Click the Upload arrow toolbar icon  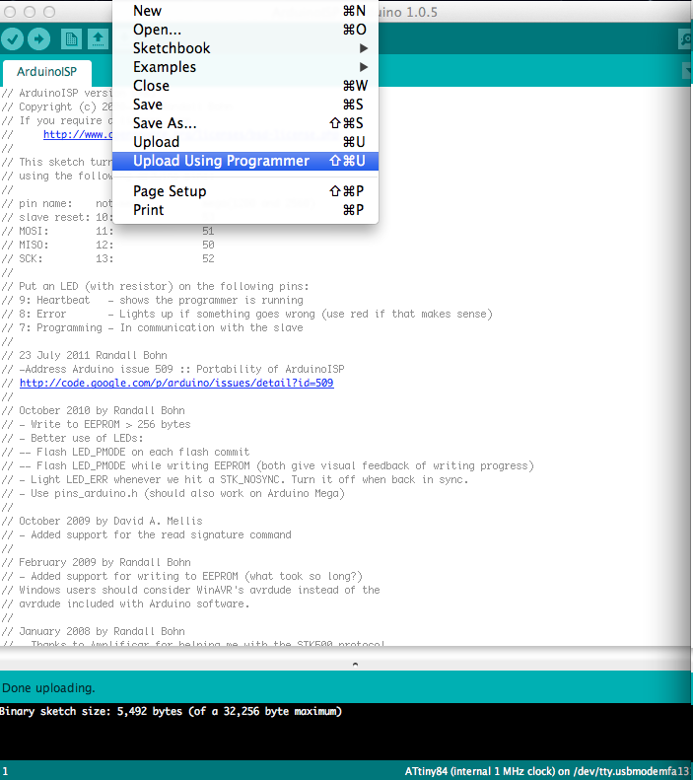coord(38,38)
